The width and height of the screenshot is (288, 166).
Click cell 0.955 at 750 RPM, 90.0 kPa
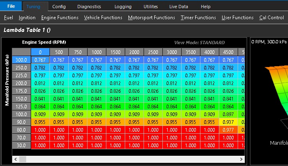[x=78, y=122]
